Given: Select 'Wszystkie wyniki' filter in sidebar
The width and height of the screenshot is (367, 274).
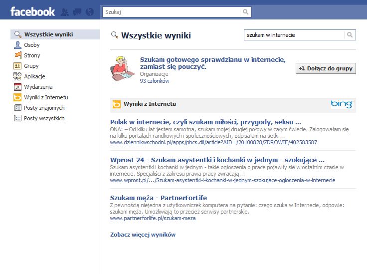Looking at the screenshot, I should tap(48, 34).
